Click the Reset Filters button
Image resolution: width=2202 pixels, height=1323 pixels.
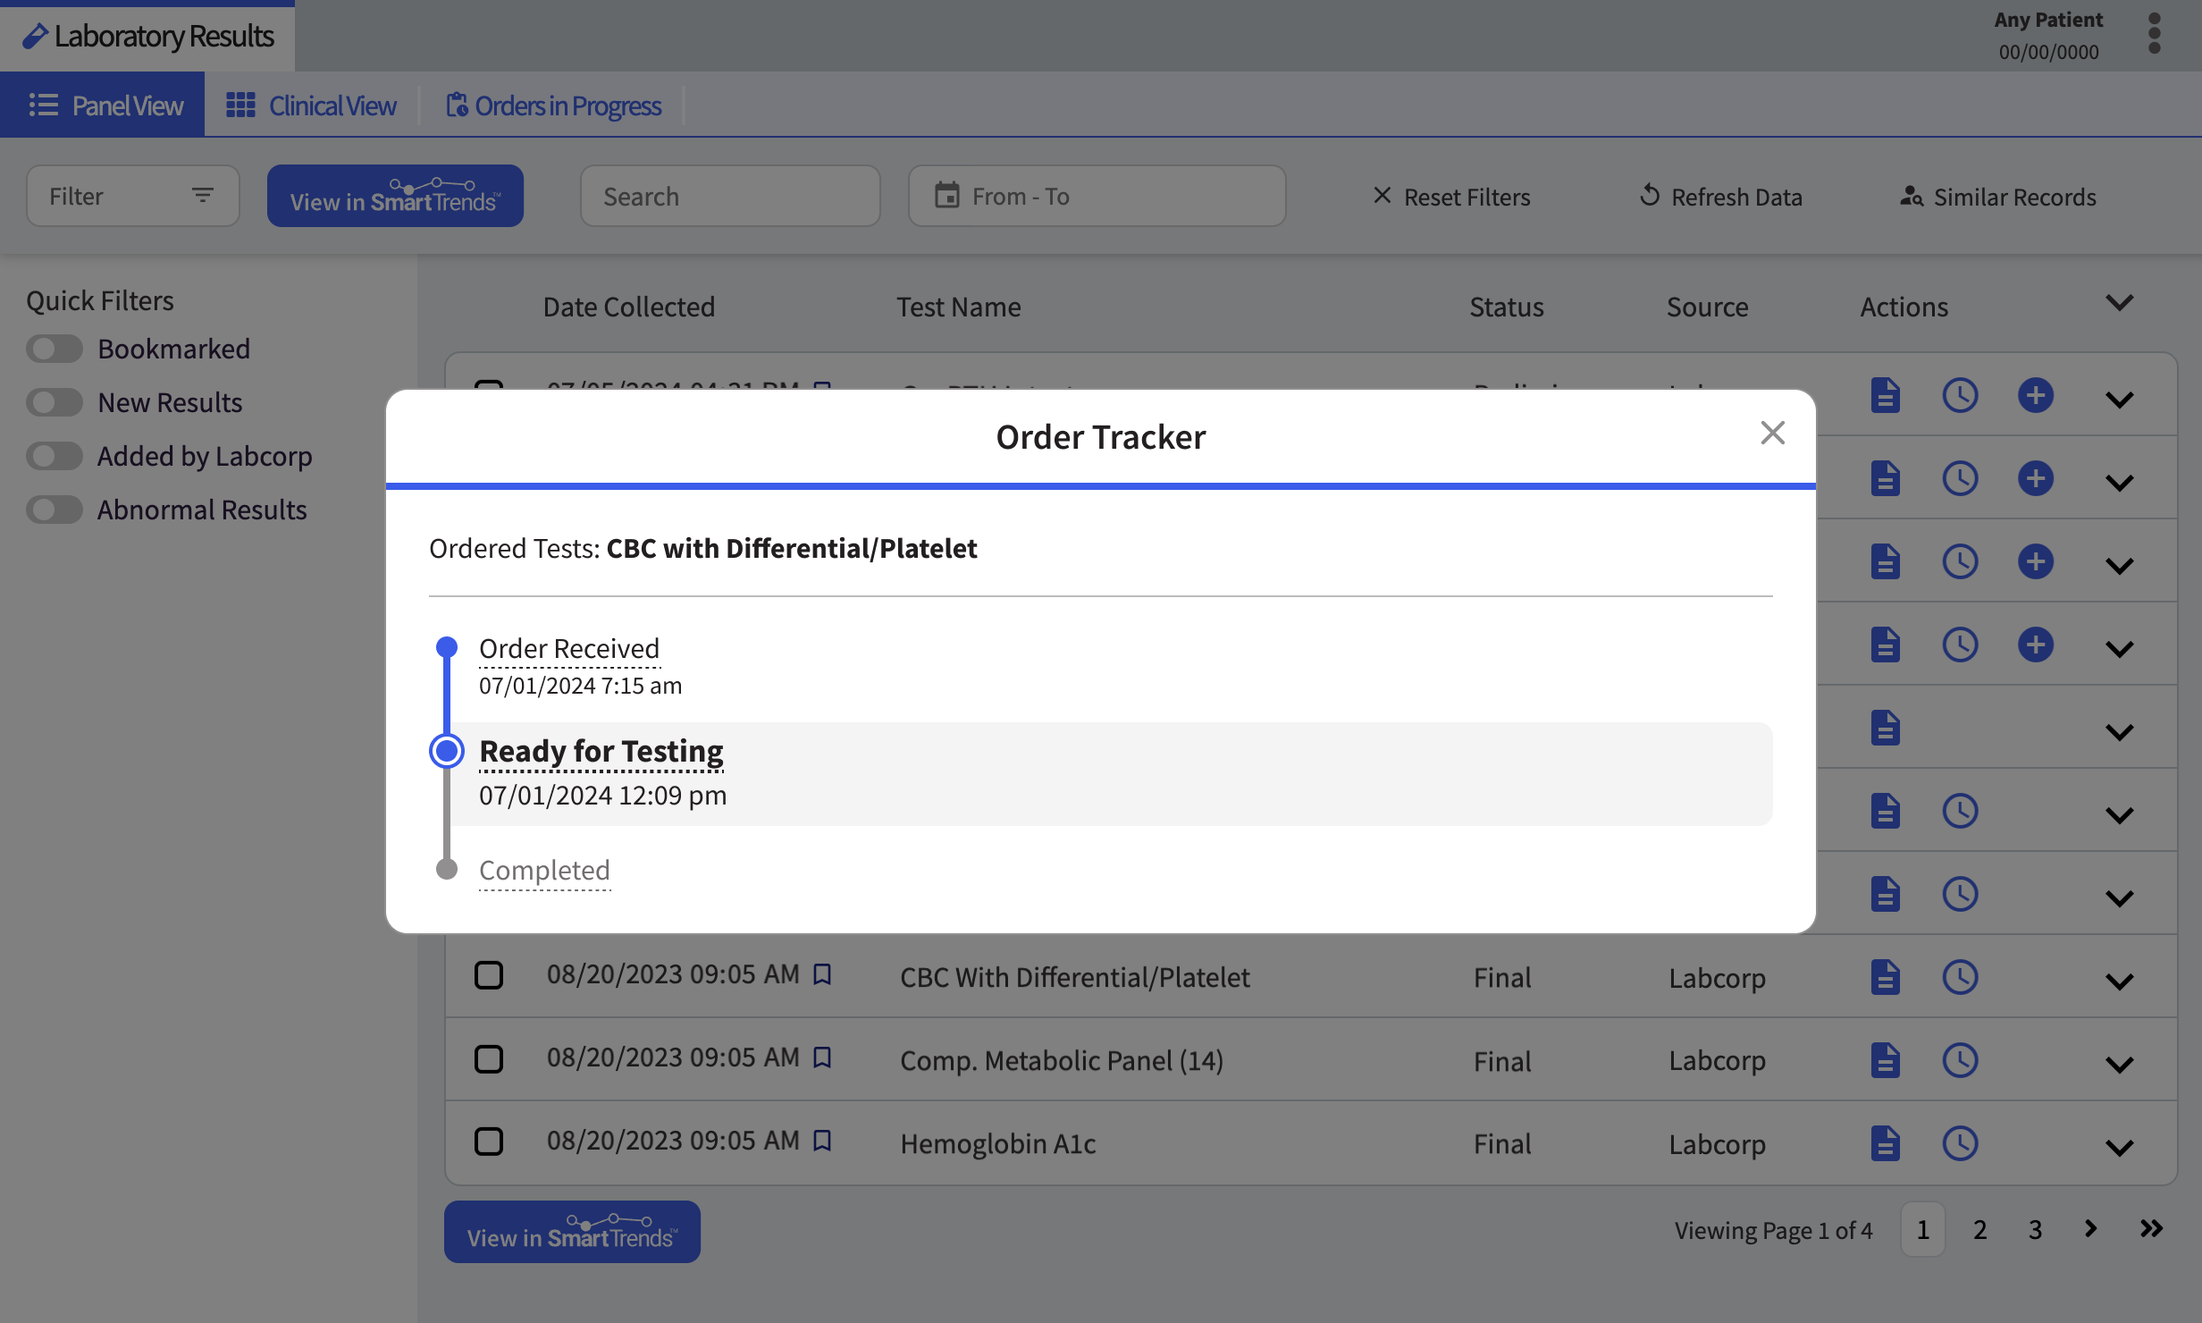coord(1451,197)
